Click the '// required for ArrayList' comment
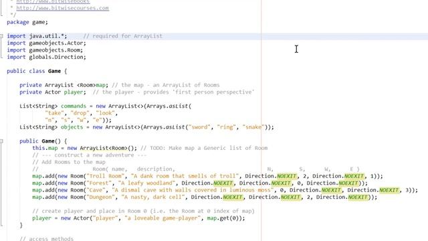Viewport: 428px width, 241px height. point(122,35)
